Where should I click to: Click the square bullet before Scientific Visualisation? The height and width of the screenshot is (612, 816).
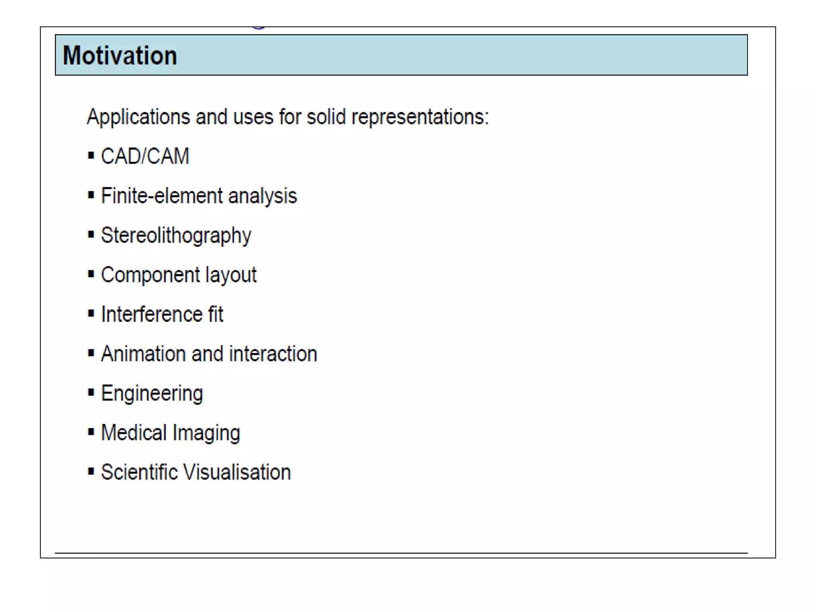(91, 472)
